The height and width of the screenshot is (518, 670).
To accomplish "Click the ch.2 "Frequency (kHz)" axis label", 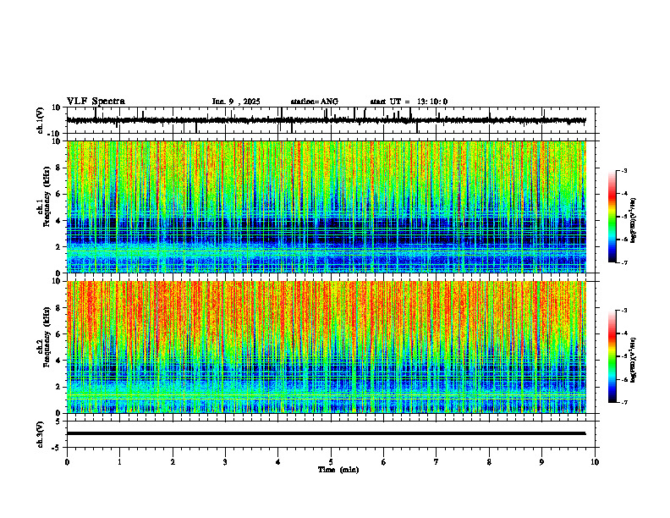I will coord(47,338).
